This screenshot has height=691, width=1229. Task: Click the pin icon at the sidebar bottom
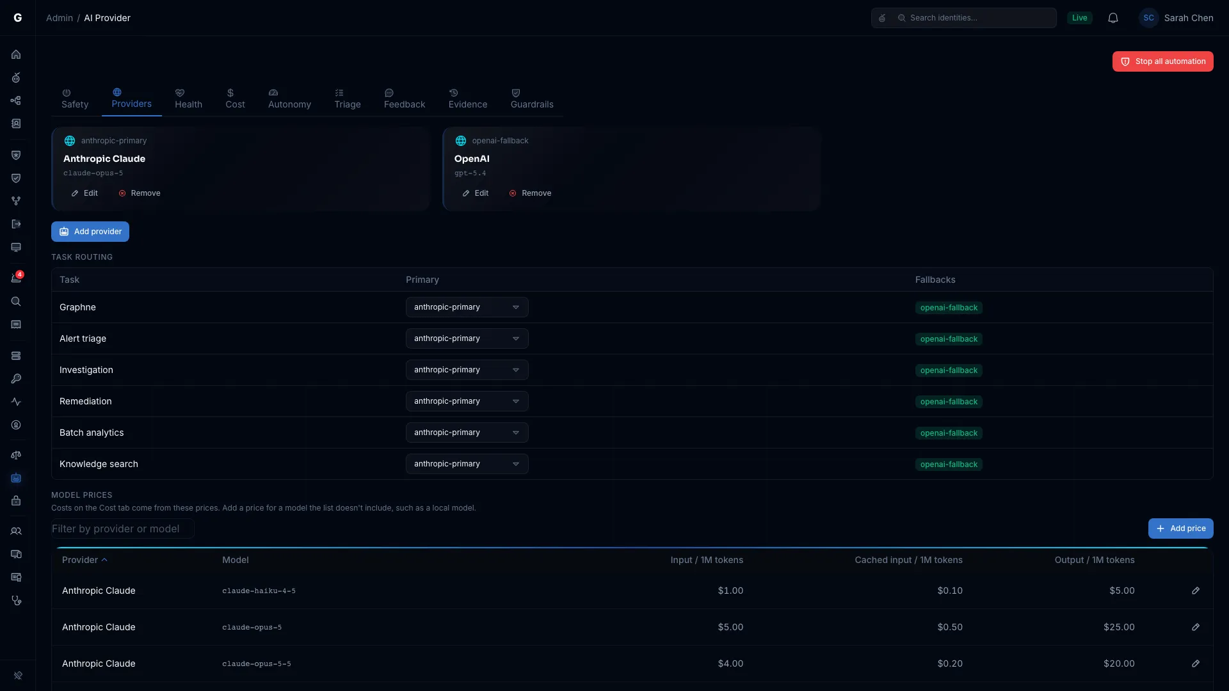(18, 675)
